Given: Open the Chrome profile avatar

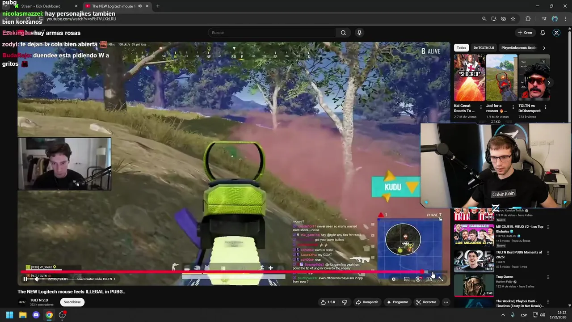Looking at the screenshot, I should [555, 19].
